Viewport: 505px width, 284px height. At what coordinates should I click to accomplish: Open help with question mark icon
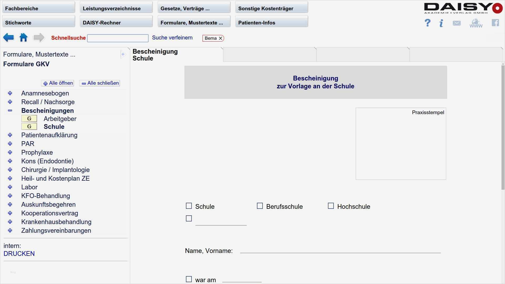(x=427, y=23)
